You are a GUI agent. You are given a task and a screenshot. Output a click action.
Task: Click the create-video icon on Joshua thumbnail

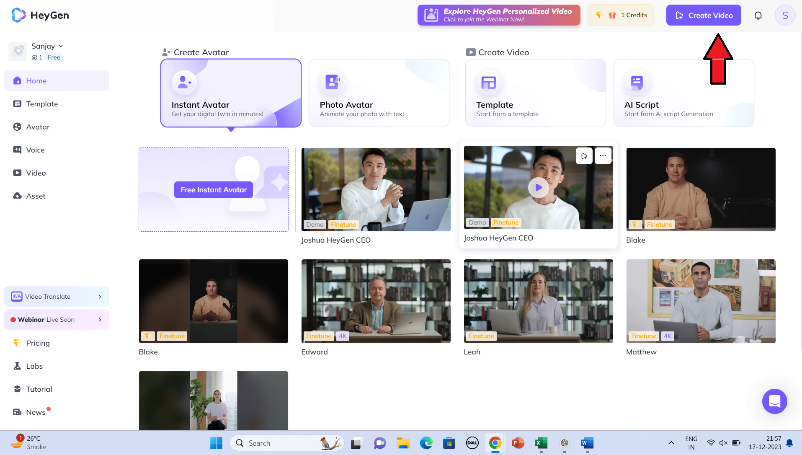584,156
